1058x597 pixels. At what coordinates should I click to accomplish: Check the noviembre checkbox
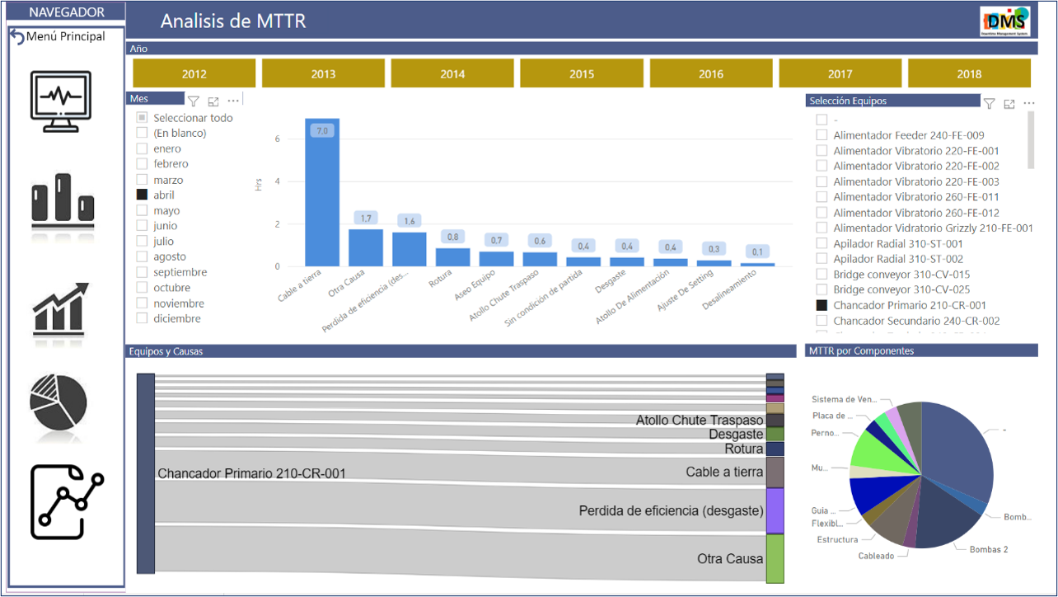click(143, 303)
